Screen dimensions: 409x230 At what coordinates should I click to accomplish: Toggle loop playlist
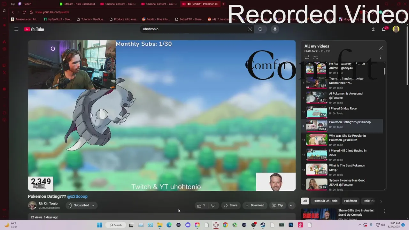[307, 57]
